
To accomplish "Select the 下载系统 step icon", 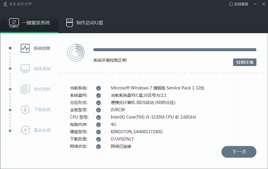I will 25,110.
